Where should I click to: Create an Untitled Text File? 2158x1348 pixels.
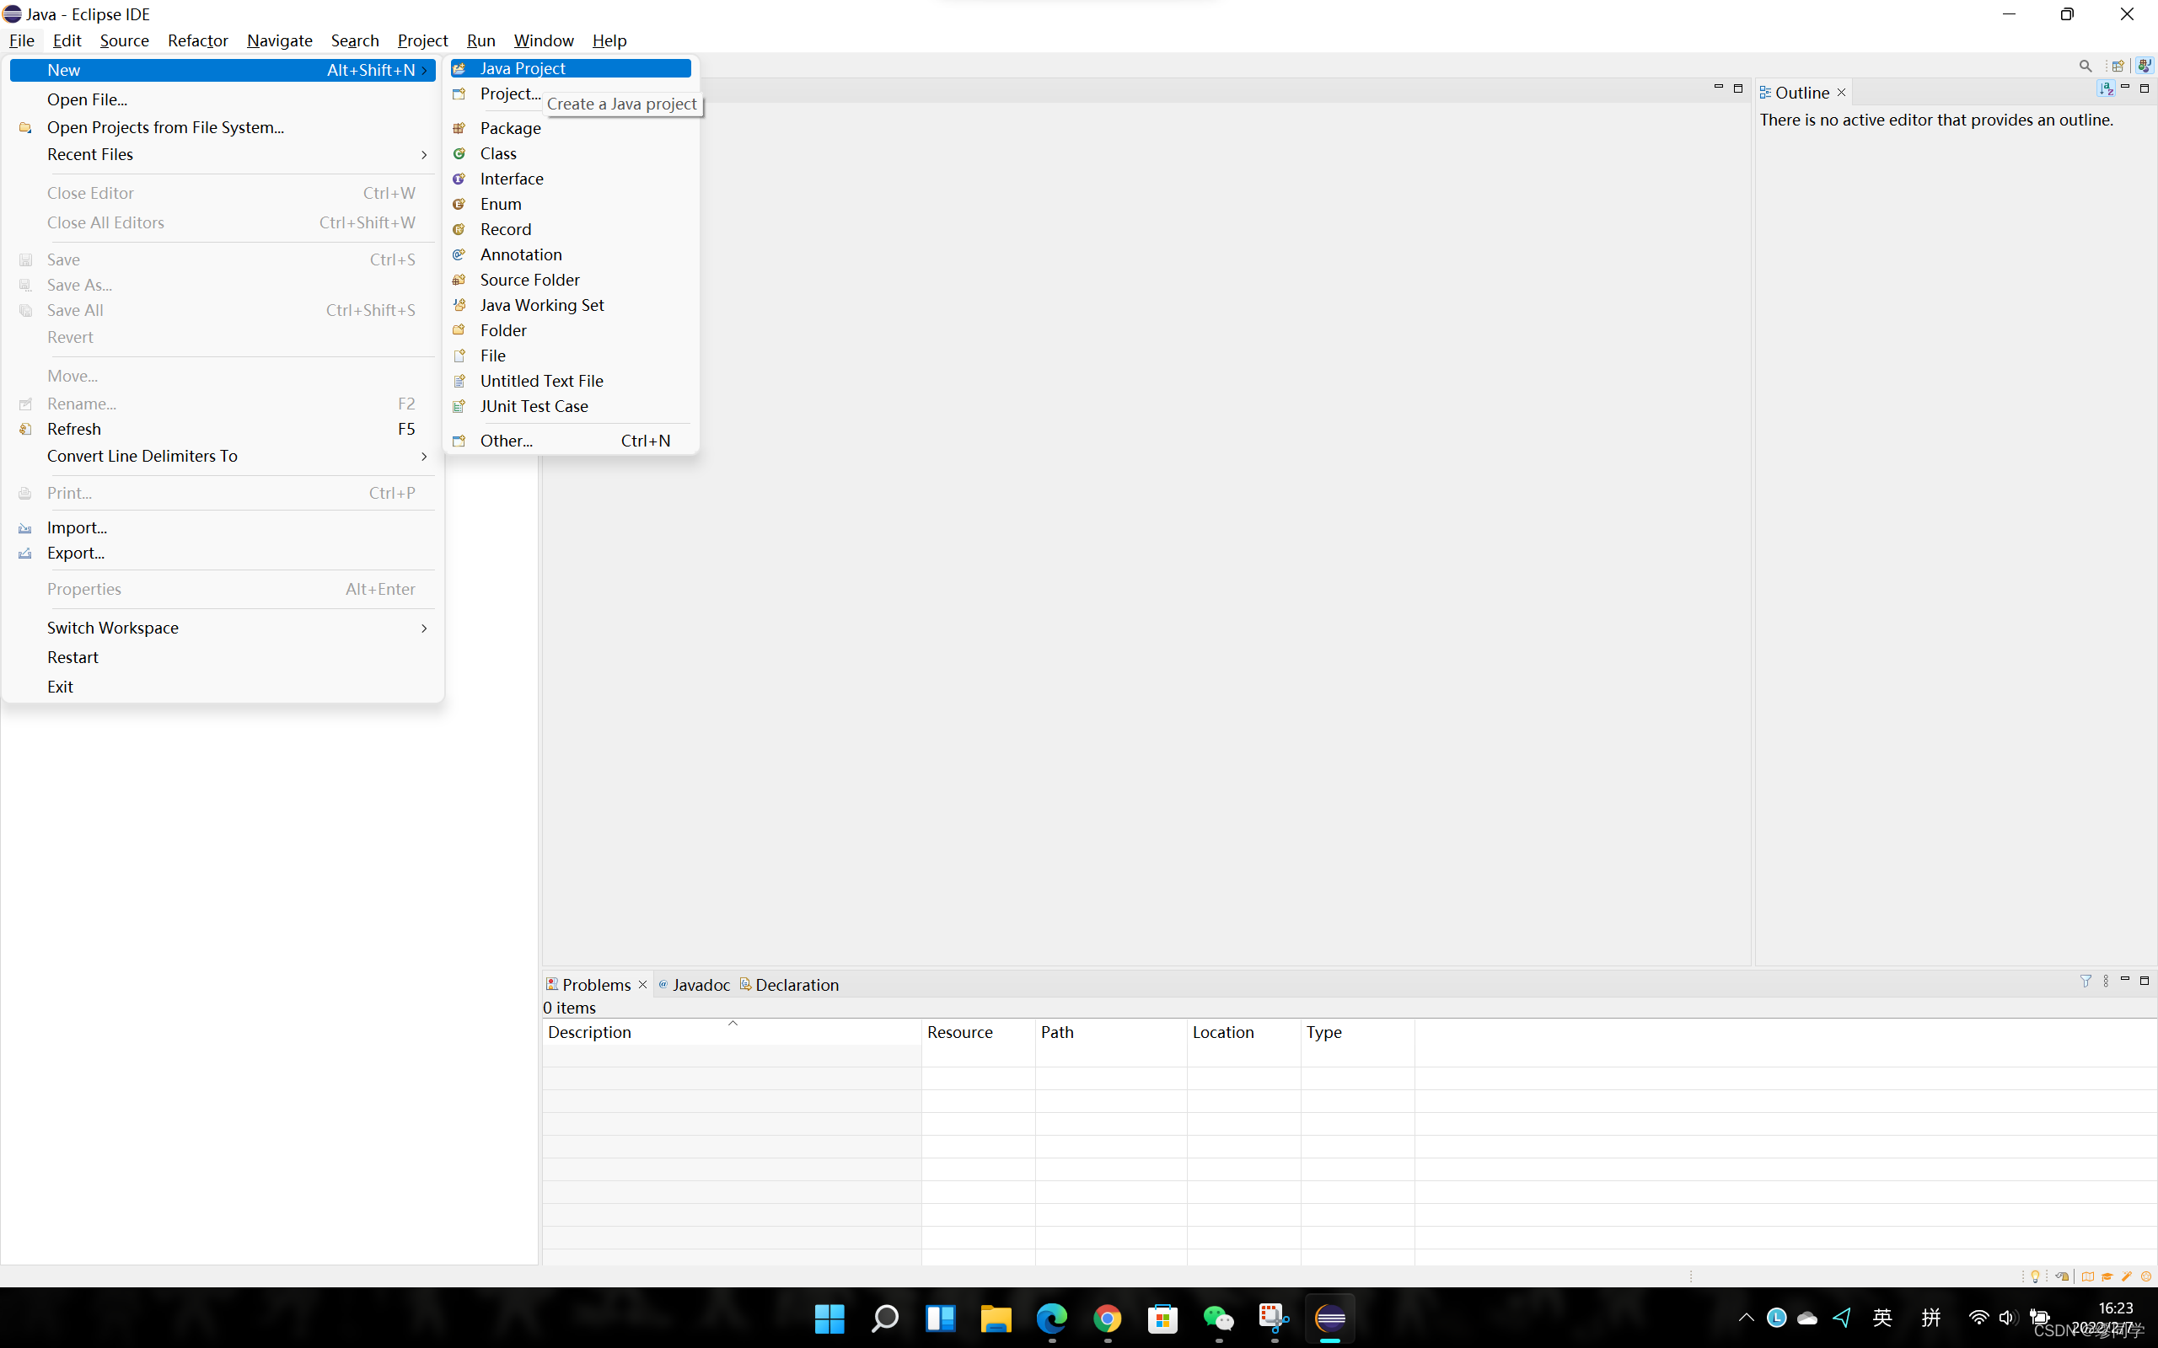[571, 381]
